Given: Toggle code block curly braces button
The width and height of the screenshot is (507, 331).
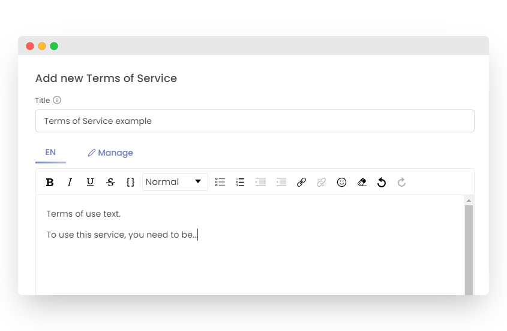Looking at the screenshot, I should (x=130, y=183).
